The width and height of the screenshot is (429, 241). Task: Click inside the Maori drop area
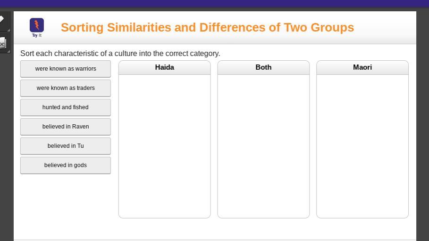point(362,146)
